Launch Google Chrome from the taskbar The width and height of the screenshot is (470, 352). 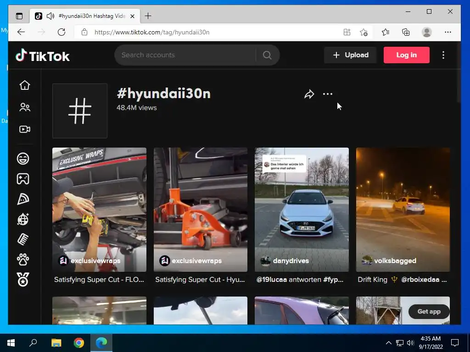click(79, 343)
